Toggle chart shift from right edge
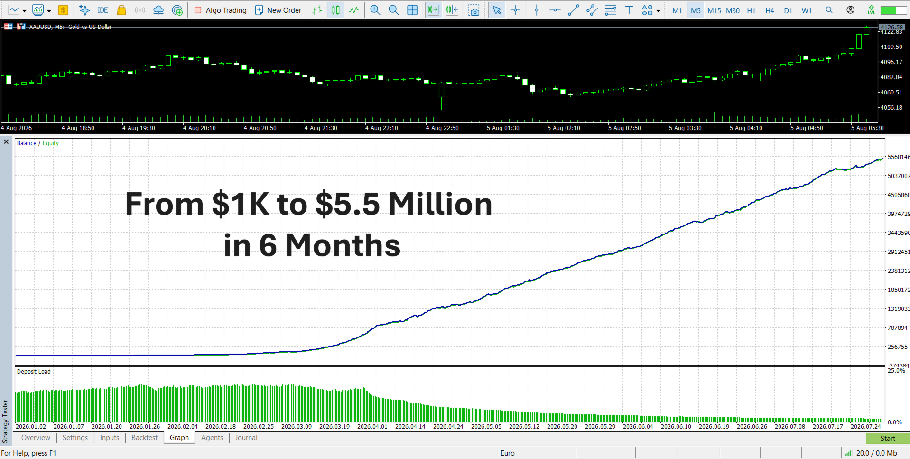Image resolution: width=910 pixels, height=459 pixels. 452,10
